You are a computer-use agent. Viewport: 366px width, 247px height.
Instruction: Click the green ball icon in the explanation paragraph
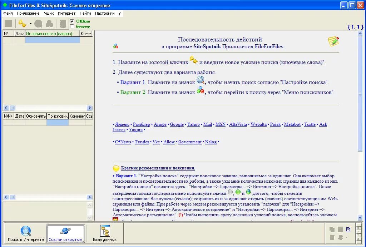point(238,192)
